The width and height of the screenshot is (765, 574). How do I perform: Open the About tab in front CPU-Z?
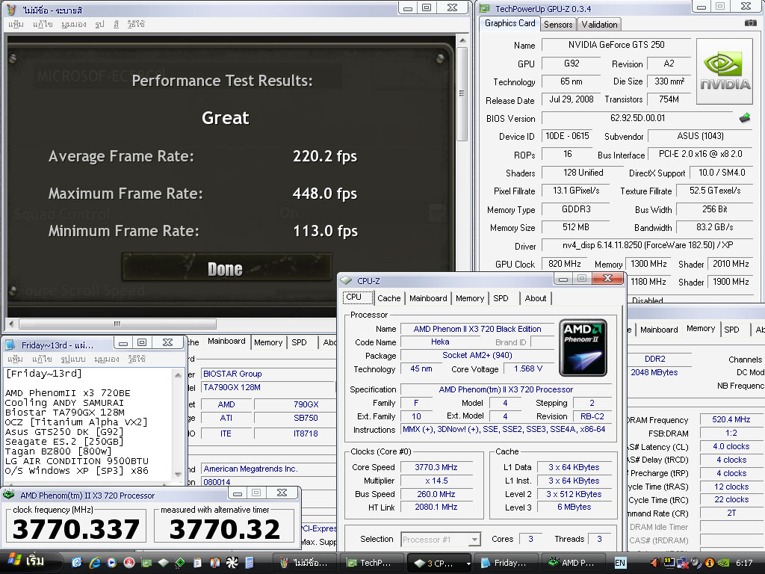(x=535, y=298)
